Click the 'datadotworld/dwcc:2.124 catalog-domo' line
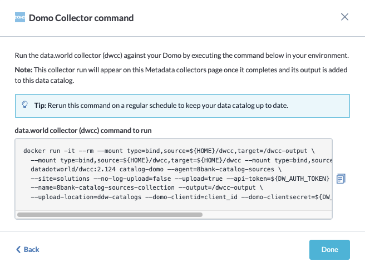The height and width of the screenshot is (267, 365). 156,169
